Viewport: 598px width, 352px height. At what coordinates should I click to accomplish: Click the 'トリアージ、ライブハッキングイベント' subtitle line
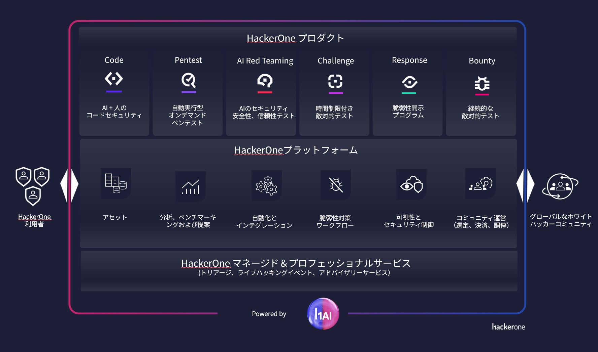(294, 273)
